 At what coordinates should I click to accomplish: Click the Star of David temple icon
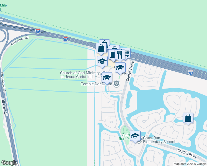point(117,83)
